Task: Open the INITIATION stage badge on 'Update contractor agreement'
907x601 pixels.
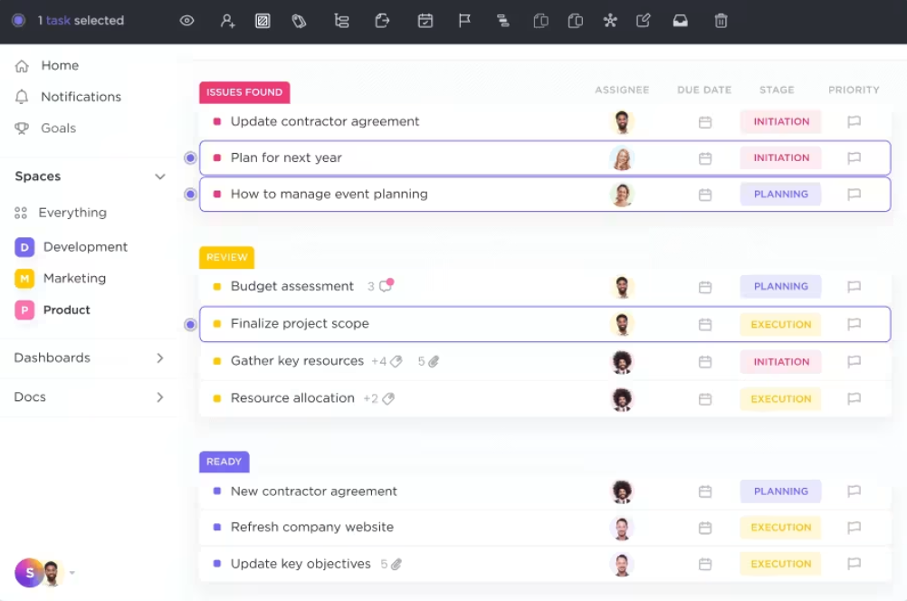Action: pos(779,121)
